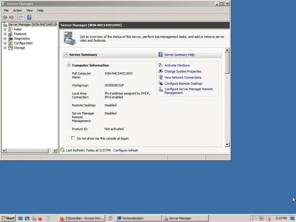
Task: Click the Server Manager quick launch icon
Action: coord(34,219)
